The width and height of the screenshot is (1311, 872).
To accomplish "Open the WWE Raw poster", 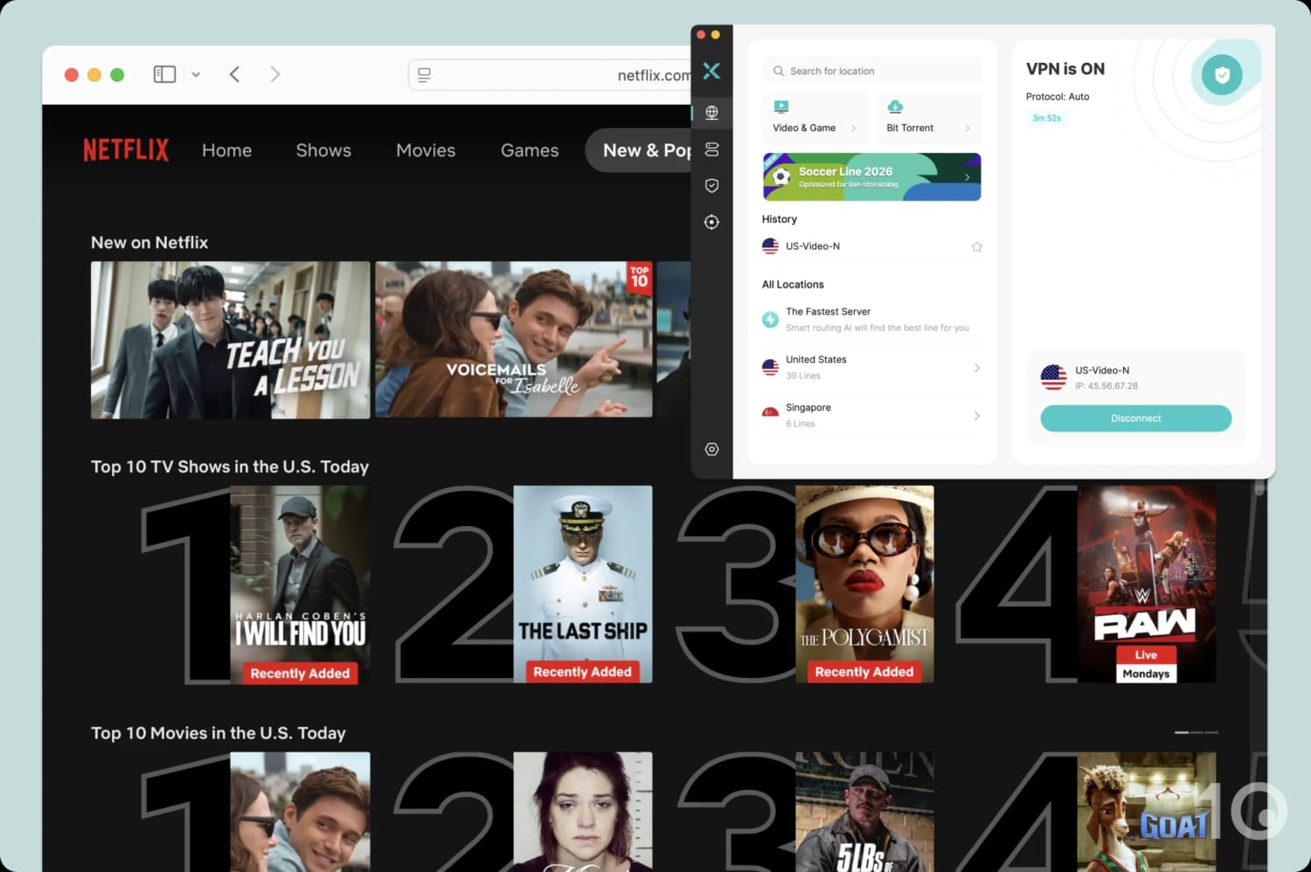I will click(1147, 584).
